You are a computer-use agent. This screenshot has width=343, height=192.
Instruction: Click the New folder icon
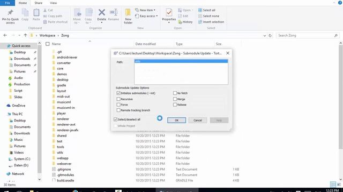[x=128, y=13]
